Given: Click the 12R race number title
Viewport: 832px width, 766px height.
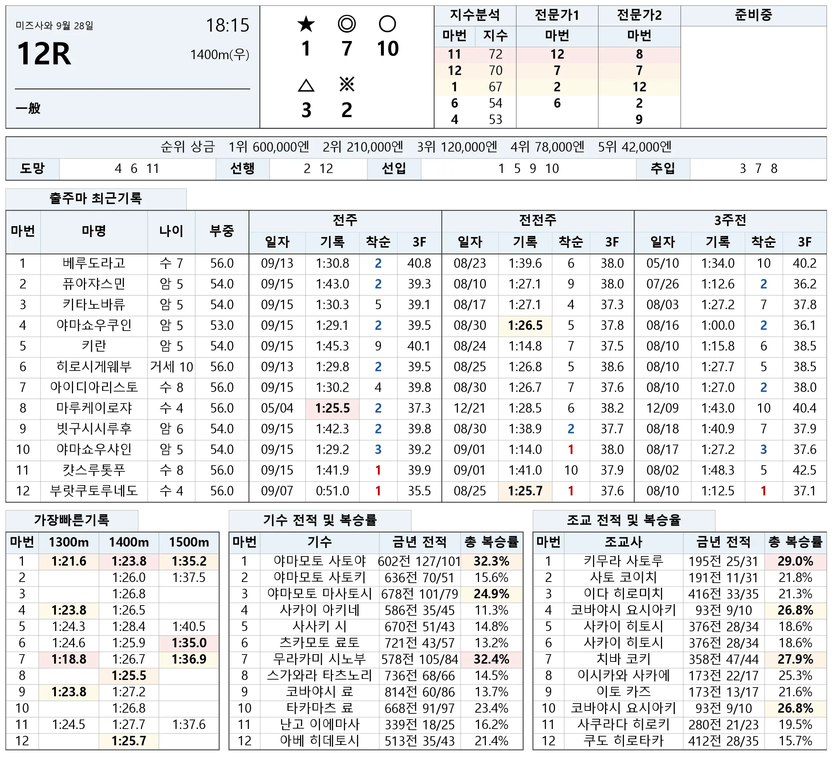Looking at the screenshot, I should pos(44,54).
